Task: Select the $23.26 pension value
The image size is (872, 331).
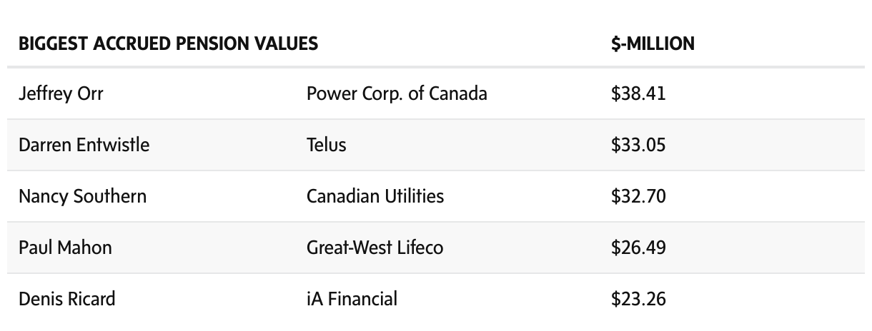Action: [638, 298]
